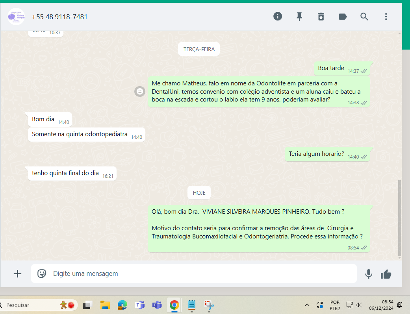Click the chat's vertical scrollbar
410x314 pixels.
tap(399, 218)
